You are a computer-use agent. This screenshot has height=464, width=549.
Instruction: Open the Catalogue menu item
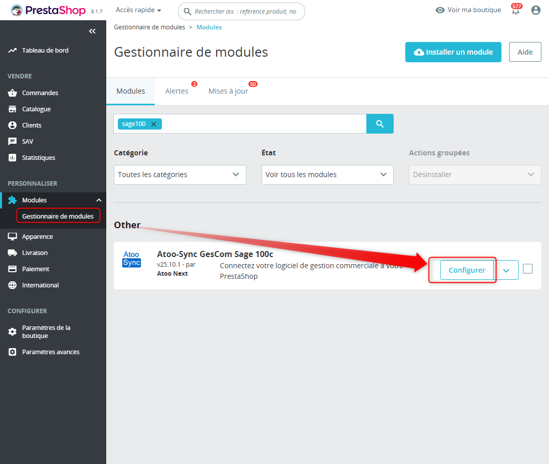pyautogui.click(x=36, y=109)
